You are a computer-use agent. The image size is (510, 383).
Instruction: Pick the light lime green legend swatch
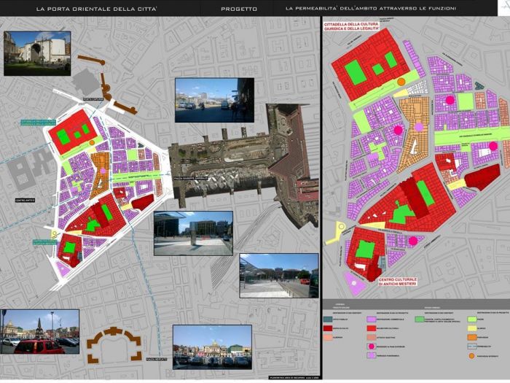pos(471,320)
